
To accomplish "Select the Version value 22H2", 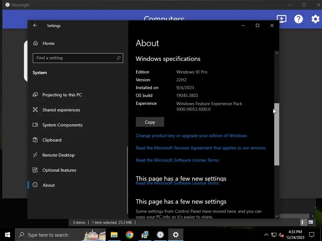I will (x=181, y=80).
